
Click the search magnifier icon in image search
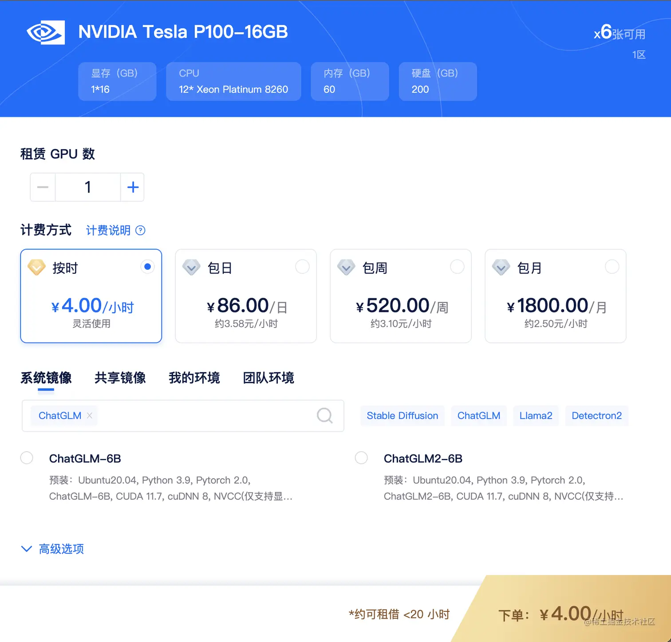click(x=324, y=416)
